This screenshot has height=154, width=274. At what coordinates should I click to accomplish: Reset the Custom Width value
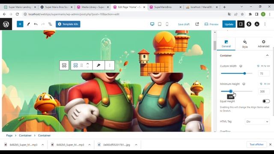(x=258, y=66)
